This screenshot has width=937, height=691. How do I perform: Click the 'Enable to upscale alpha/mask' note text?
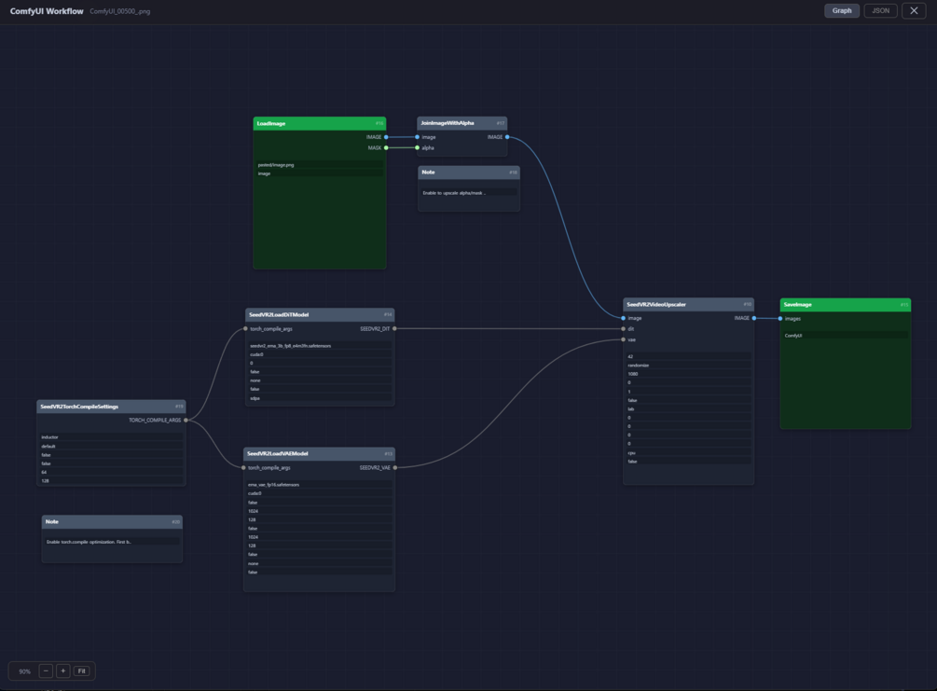point(469,193)
